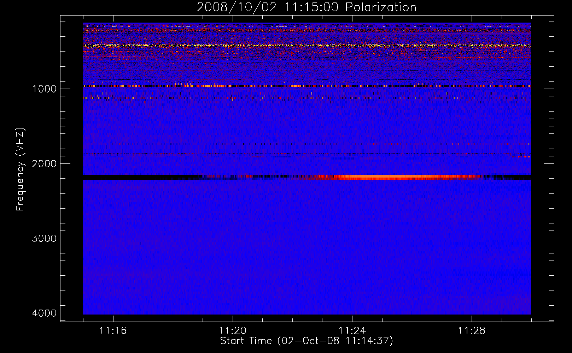Click the 11:20 time tick label

(232, 331)
